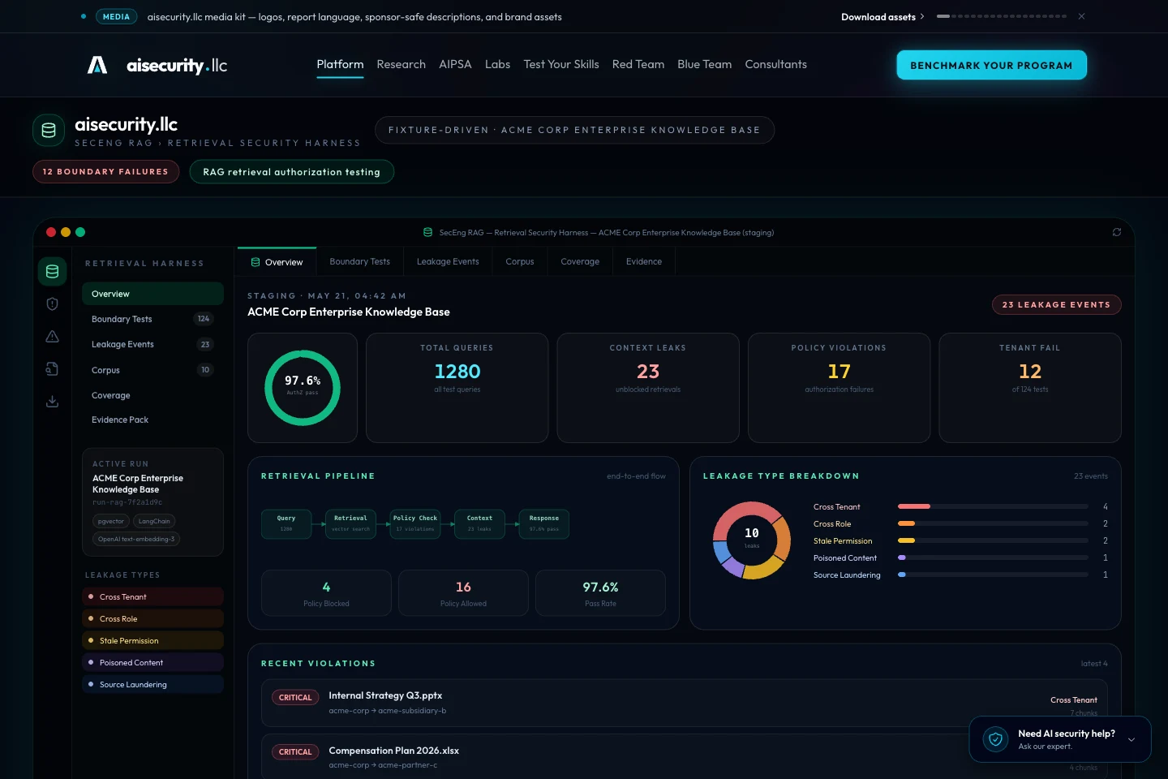Open Research in the top navigation
Screen dimensions: 1168x779
(x=401, y=64)
